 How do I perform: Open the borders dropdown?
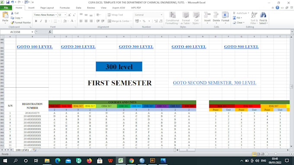pos(59,21)
